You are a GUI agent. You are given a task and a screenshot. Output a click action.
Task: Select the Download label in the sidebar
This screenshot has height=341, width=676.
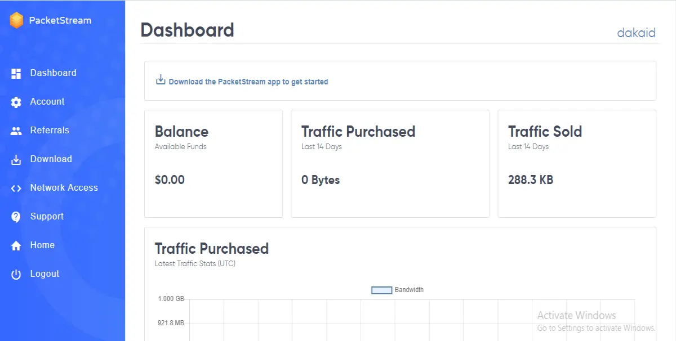point(51,159)
